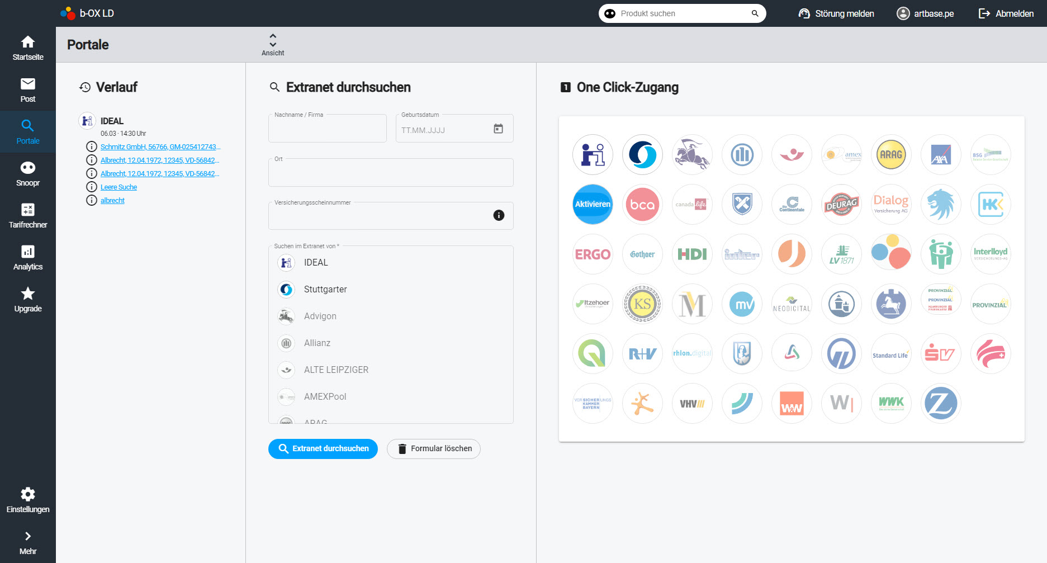Click the Zurich logo icon
The height and width of the screenshot is (563, 1047).
[x=941, y=404]
